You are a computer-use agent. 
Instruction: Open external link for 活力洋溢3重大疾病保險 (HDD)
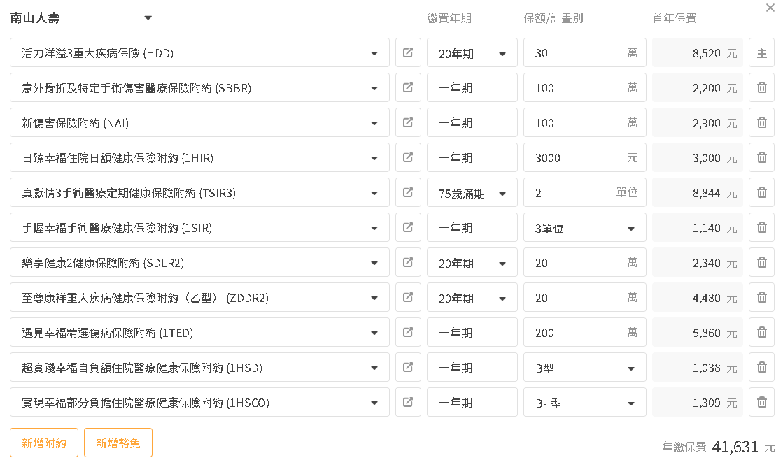pyautogui.click(x=408, y=53)
